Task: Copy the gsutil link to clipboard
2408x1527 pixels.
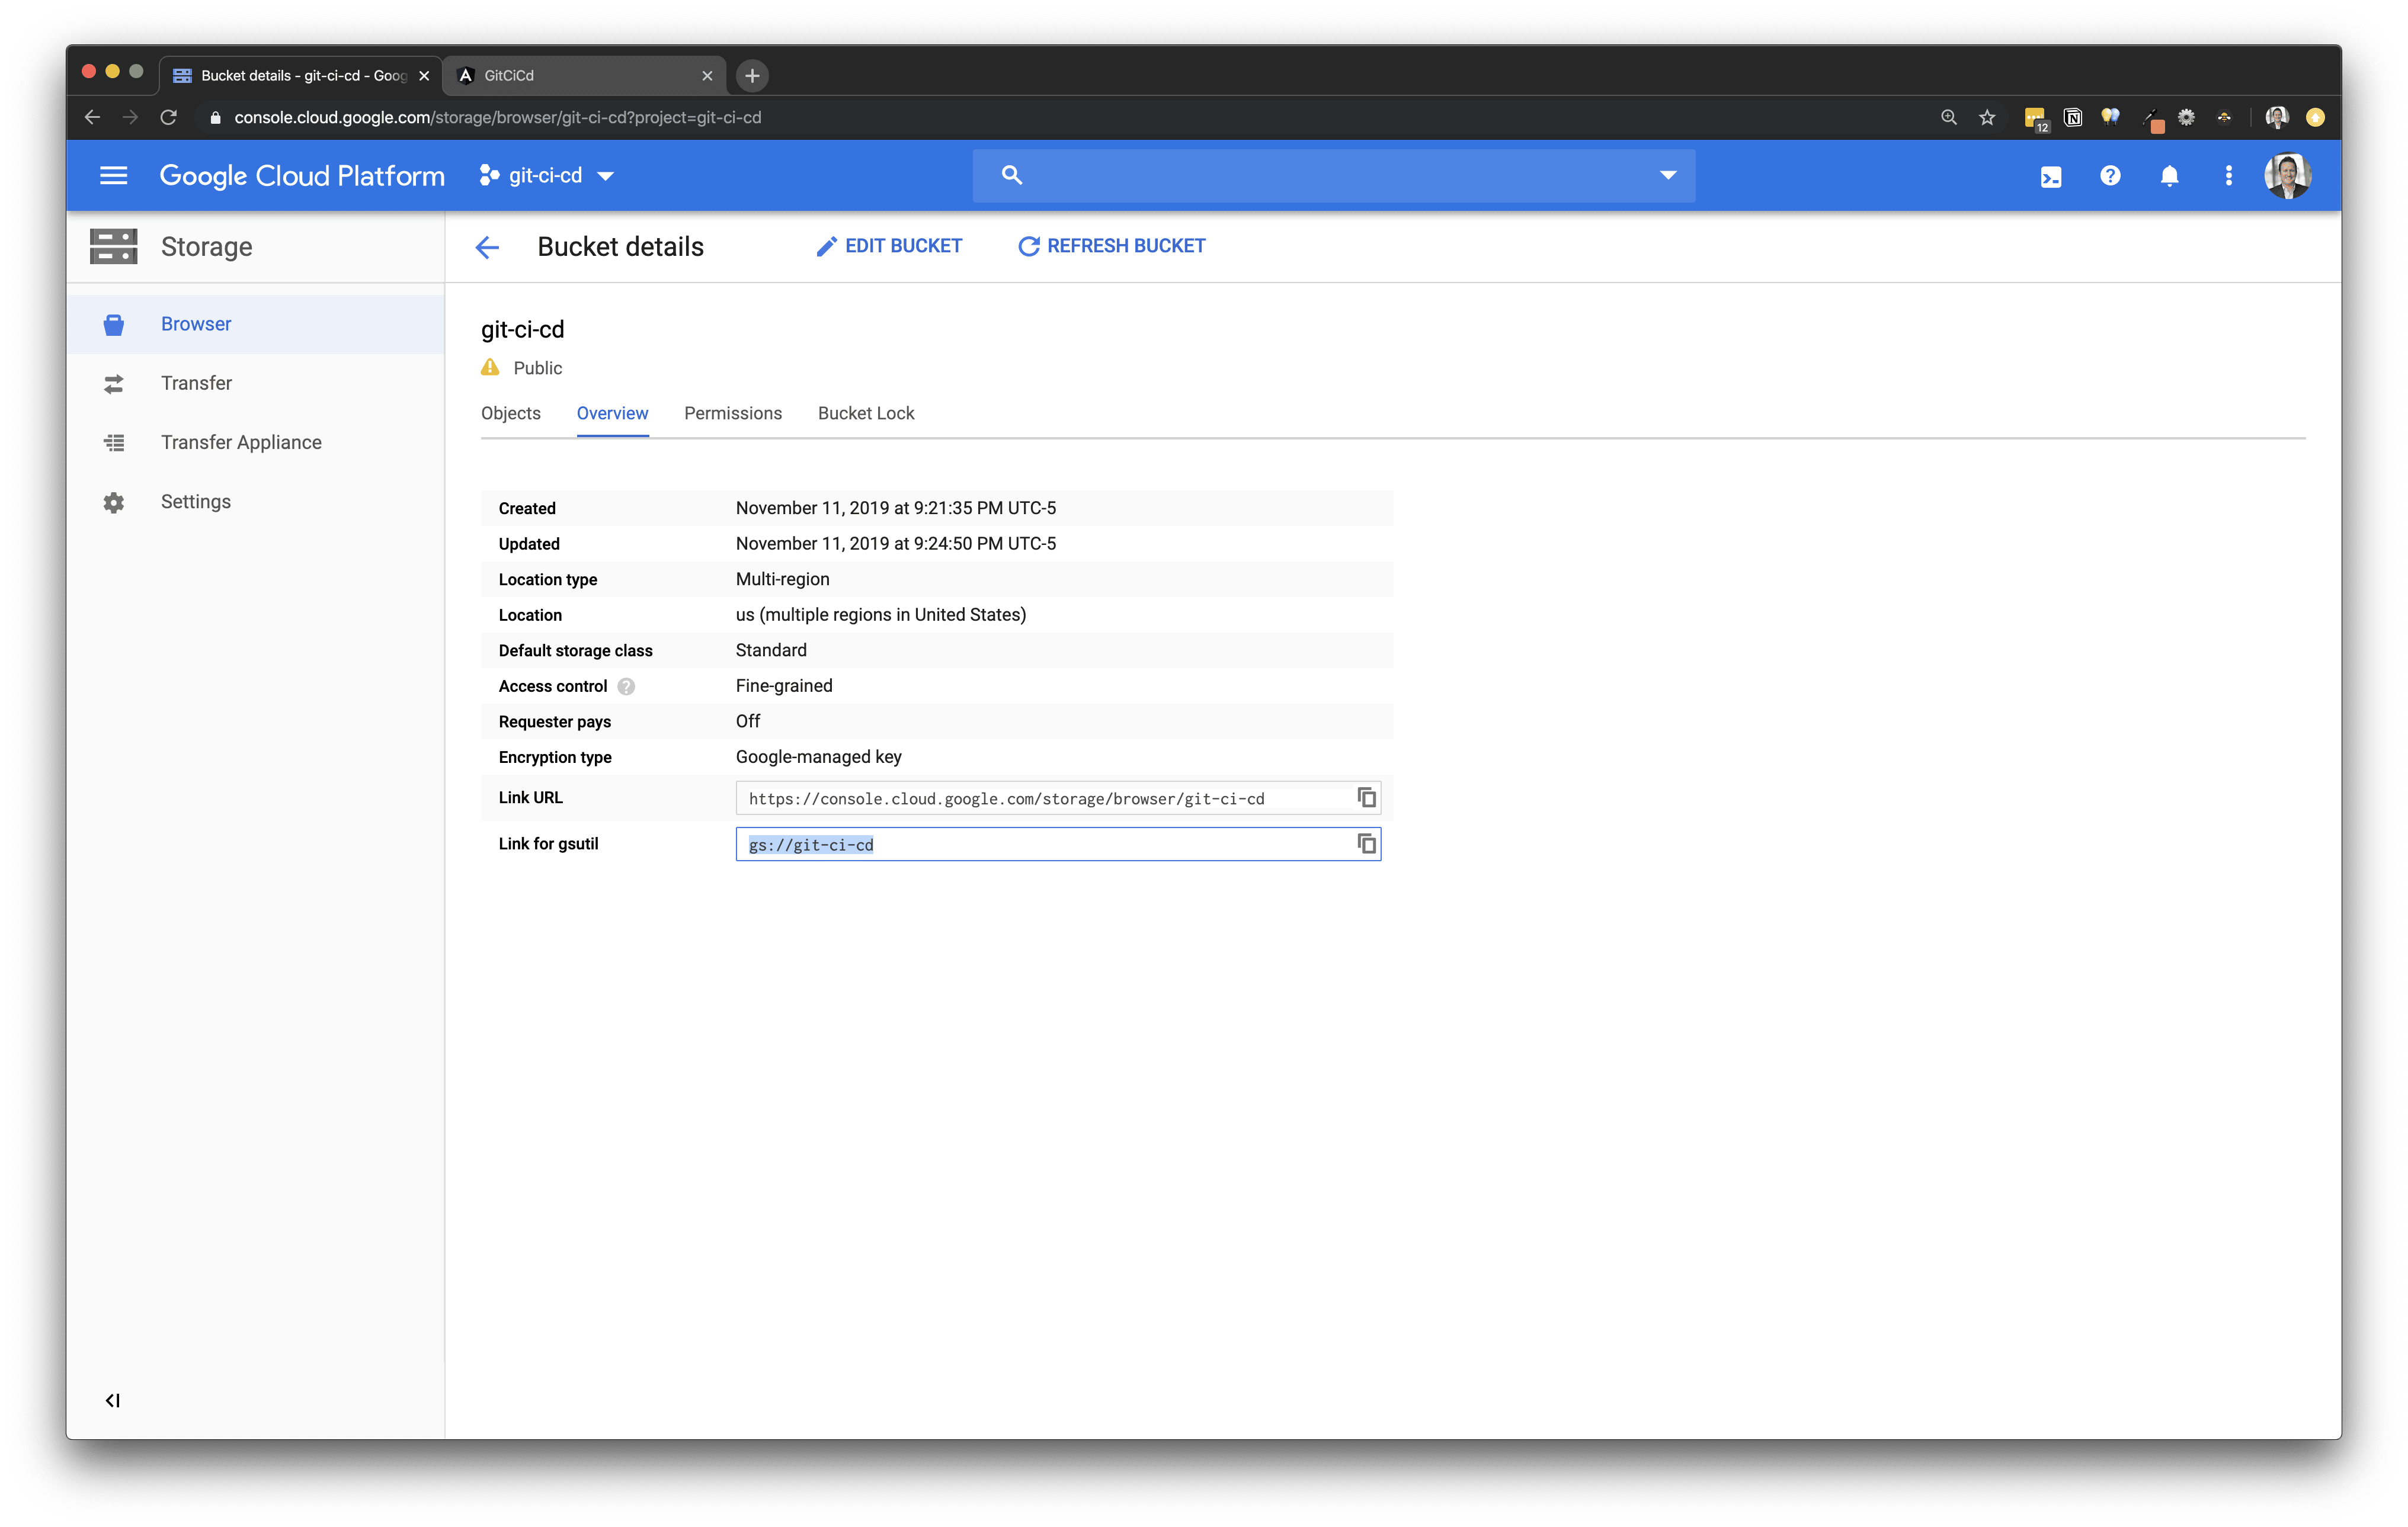Action: [1366, 845]
